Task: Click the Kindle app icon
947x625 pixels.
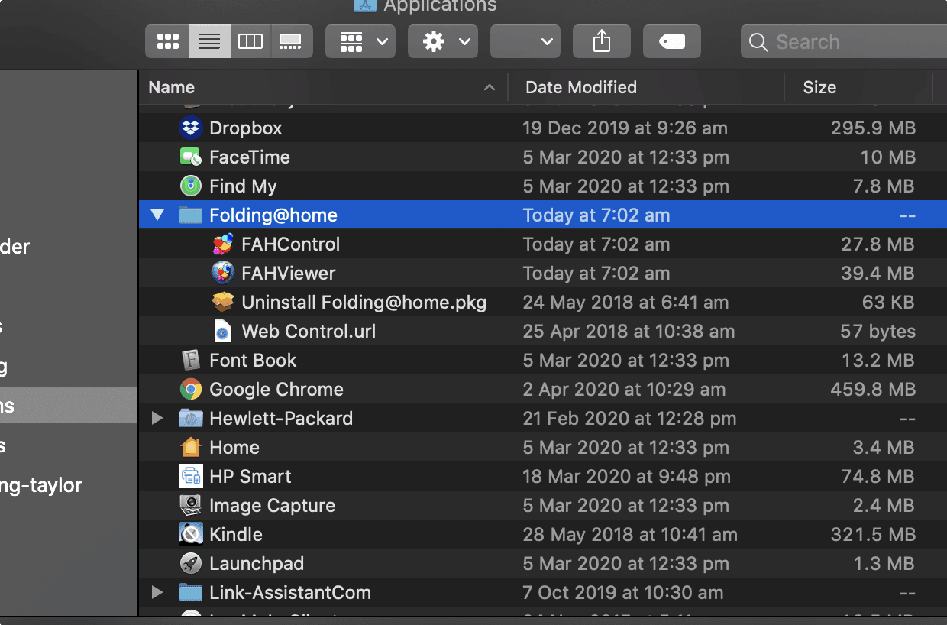Action: [190, 534]
